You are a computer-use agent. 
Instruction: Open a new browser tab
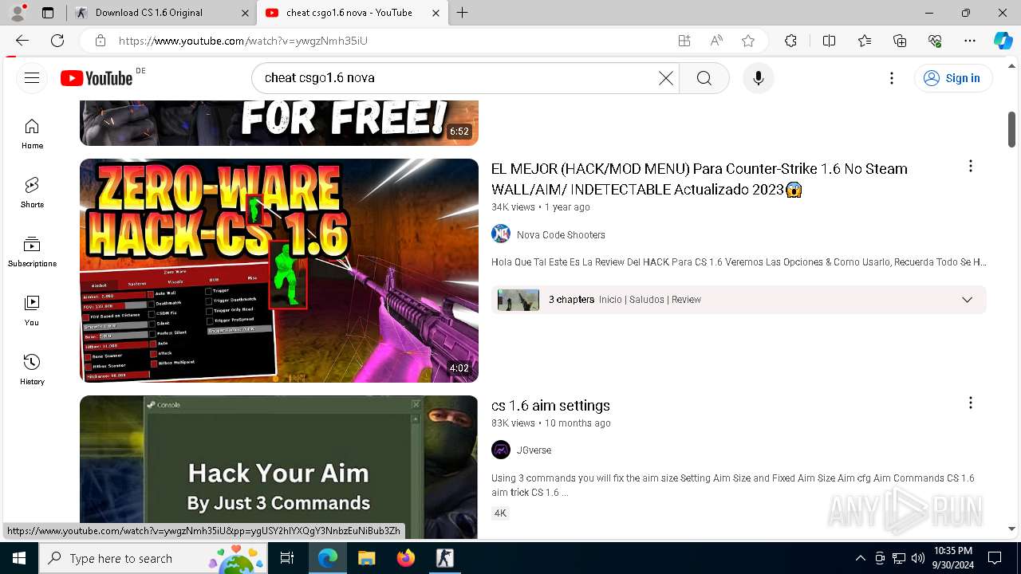coord(462,13)
